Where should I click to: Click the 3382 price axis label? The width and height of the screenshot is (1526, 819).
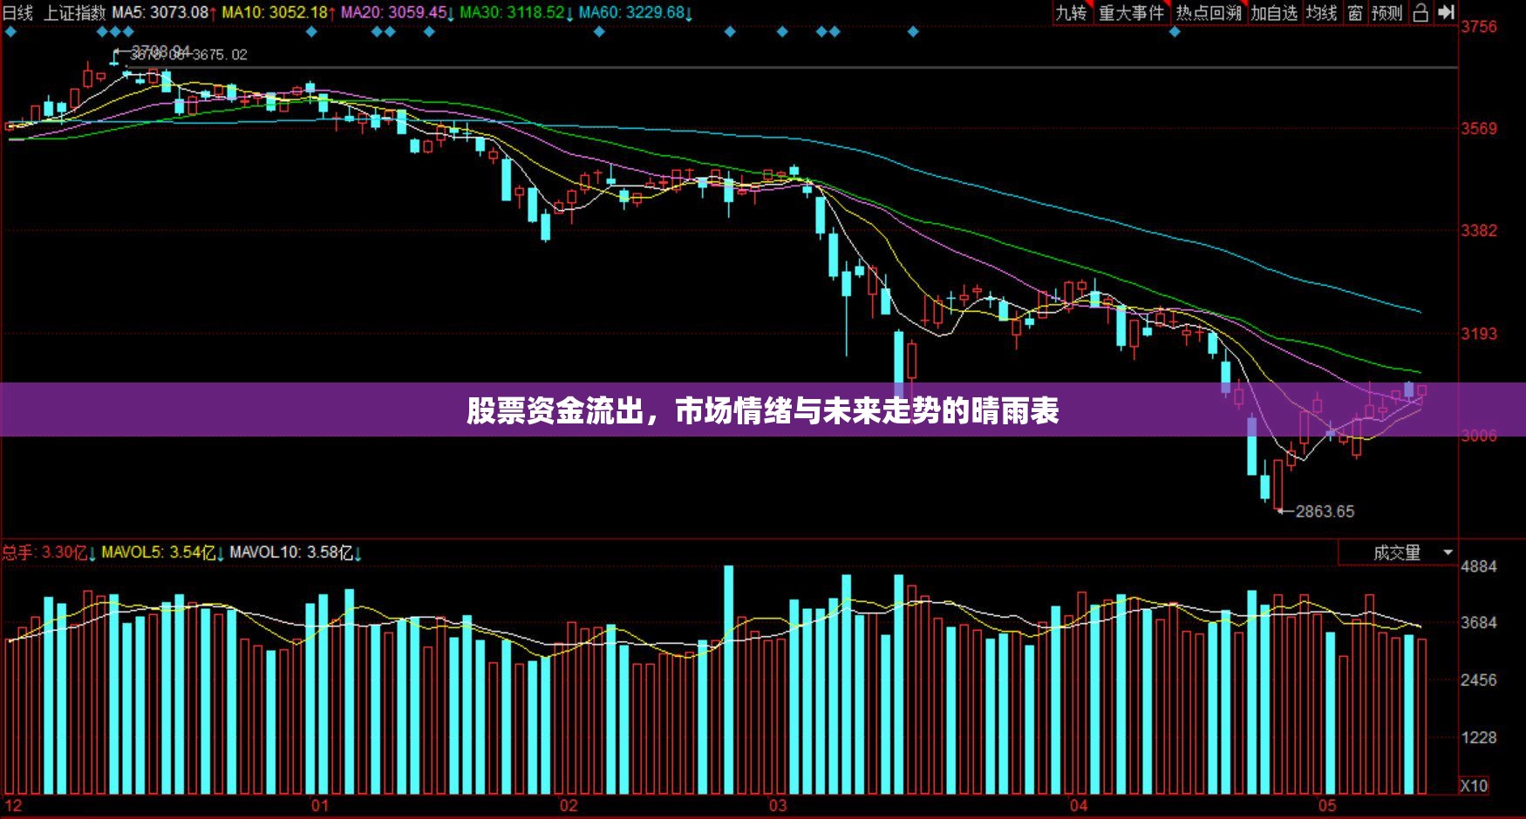pos(1479,230)
